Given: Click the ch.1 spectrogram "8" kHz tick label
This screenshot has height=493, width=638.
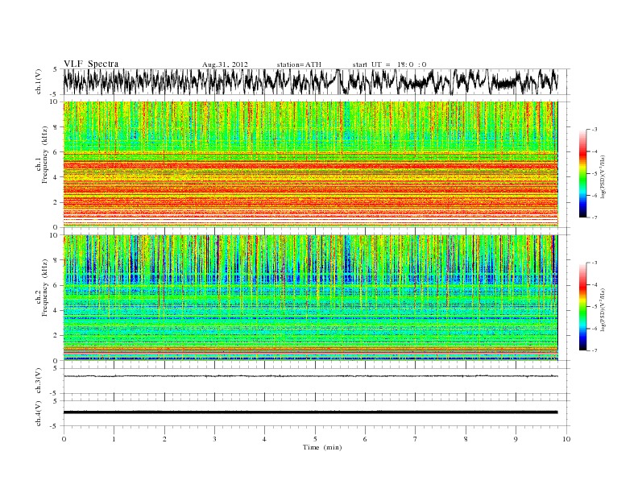Looking at the screenshot, I should pyautogui.click(x=56, y=127).
